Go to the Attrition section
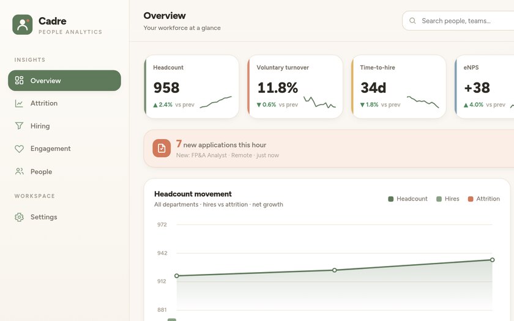Screen dimensions: 514x321 coord(65,103)
